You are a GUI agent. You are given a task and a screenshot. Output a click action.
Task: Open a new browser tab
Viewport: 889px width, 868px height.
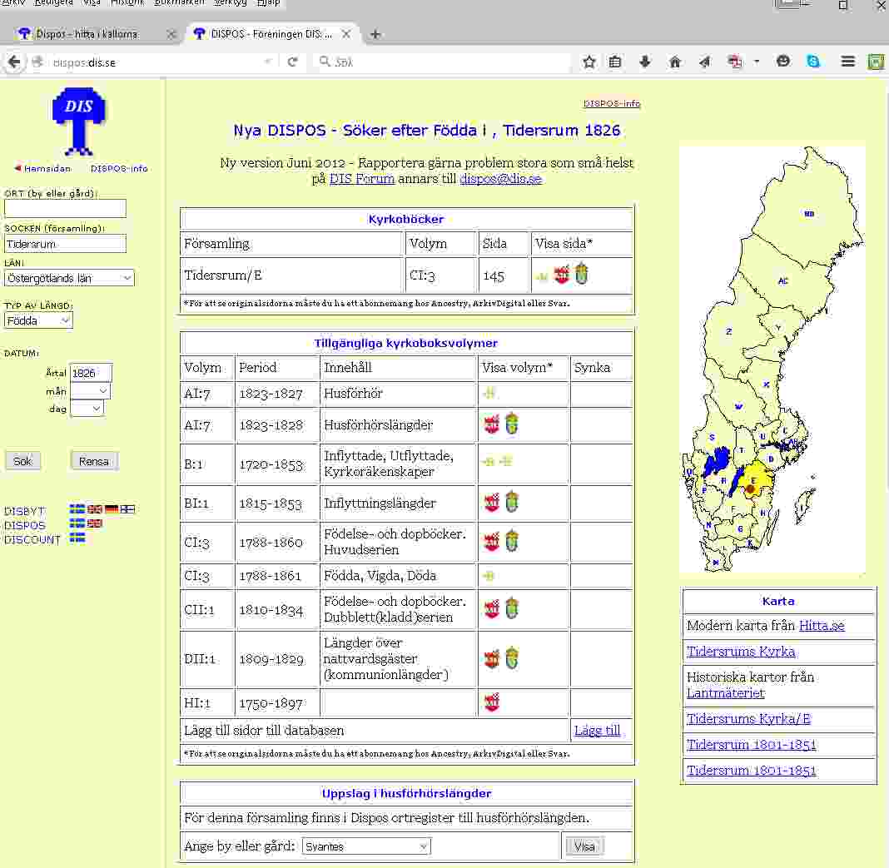click(375, 34)
